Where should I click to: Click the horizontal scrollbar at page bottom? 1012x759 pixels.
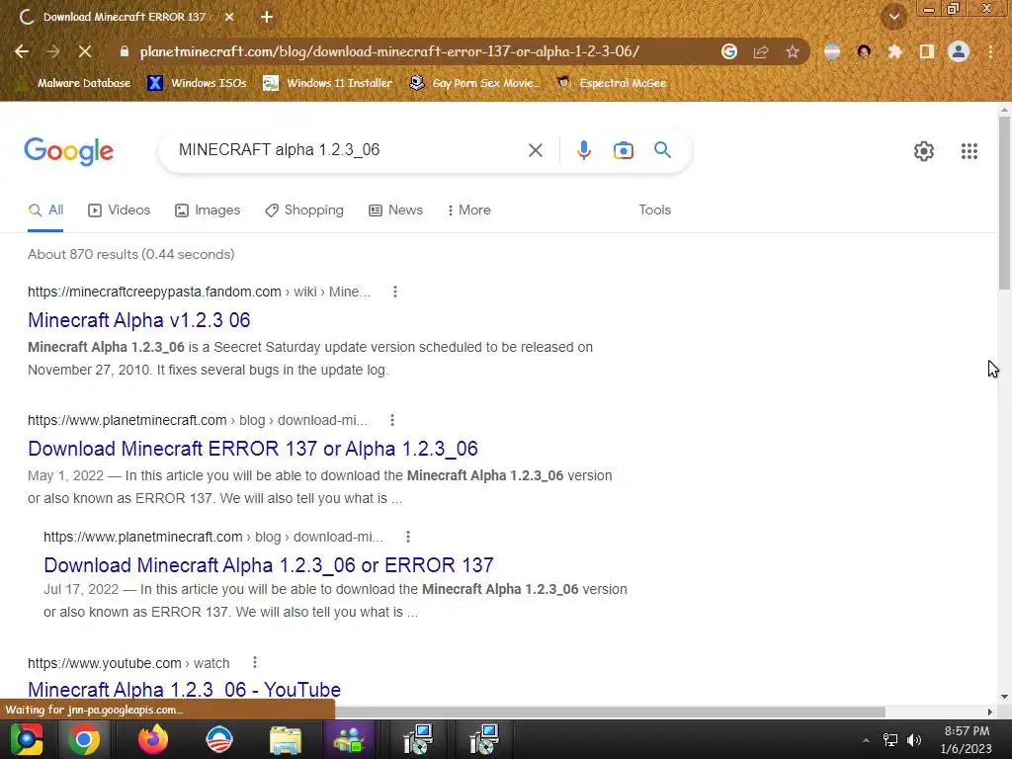pyautogui.click(x=610, y=712)
